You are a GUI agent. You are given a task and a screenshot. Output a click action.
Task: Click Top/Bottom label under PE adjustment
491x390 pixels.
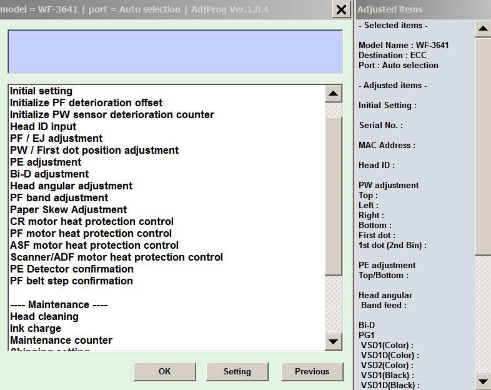[x=384, y=276]
